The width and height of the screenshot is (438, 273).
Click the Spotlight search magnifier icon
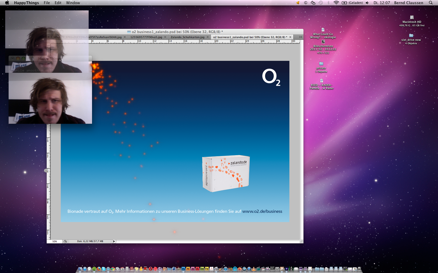431,3
